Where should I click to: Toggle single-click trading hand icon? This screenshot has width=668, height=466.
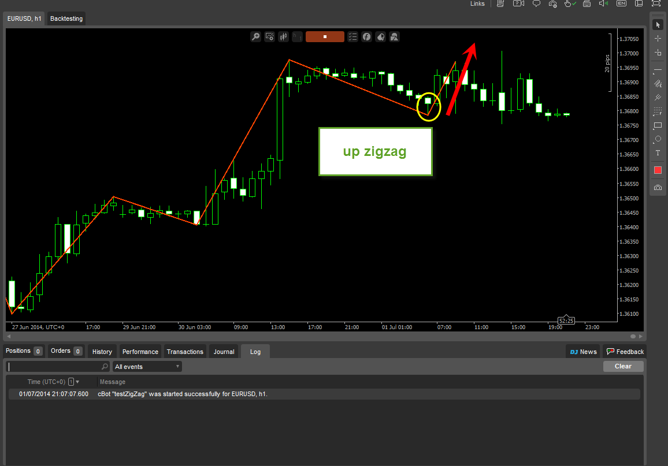click(x=570, y=3)
